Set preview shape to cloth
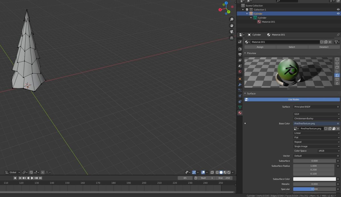Screen dimensions: 341x197 [x=337, y=79]
